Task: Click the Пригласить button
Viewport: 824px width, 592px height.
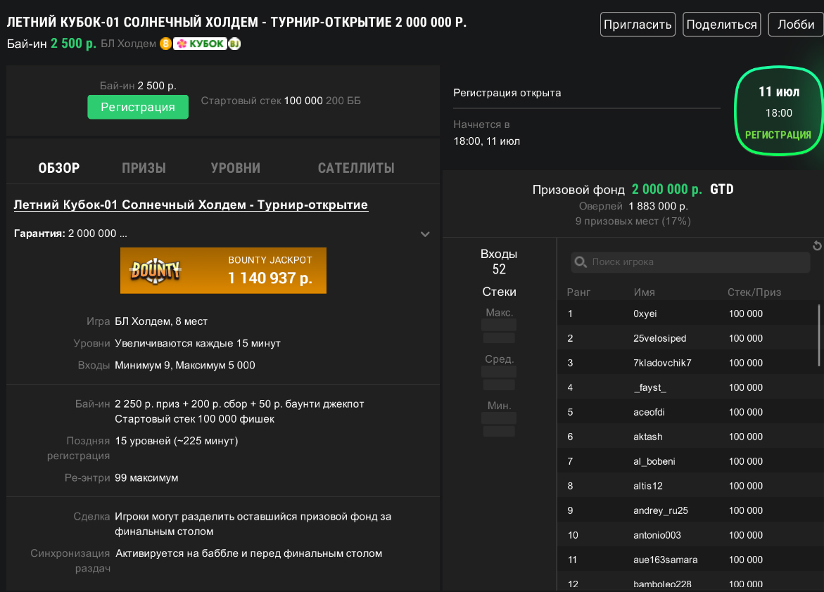Action: tap(638, 25)
